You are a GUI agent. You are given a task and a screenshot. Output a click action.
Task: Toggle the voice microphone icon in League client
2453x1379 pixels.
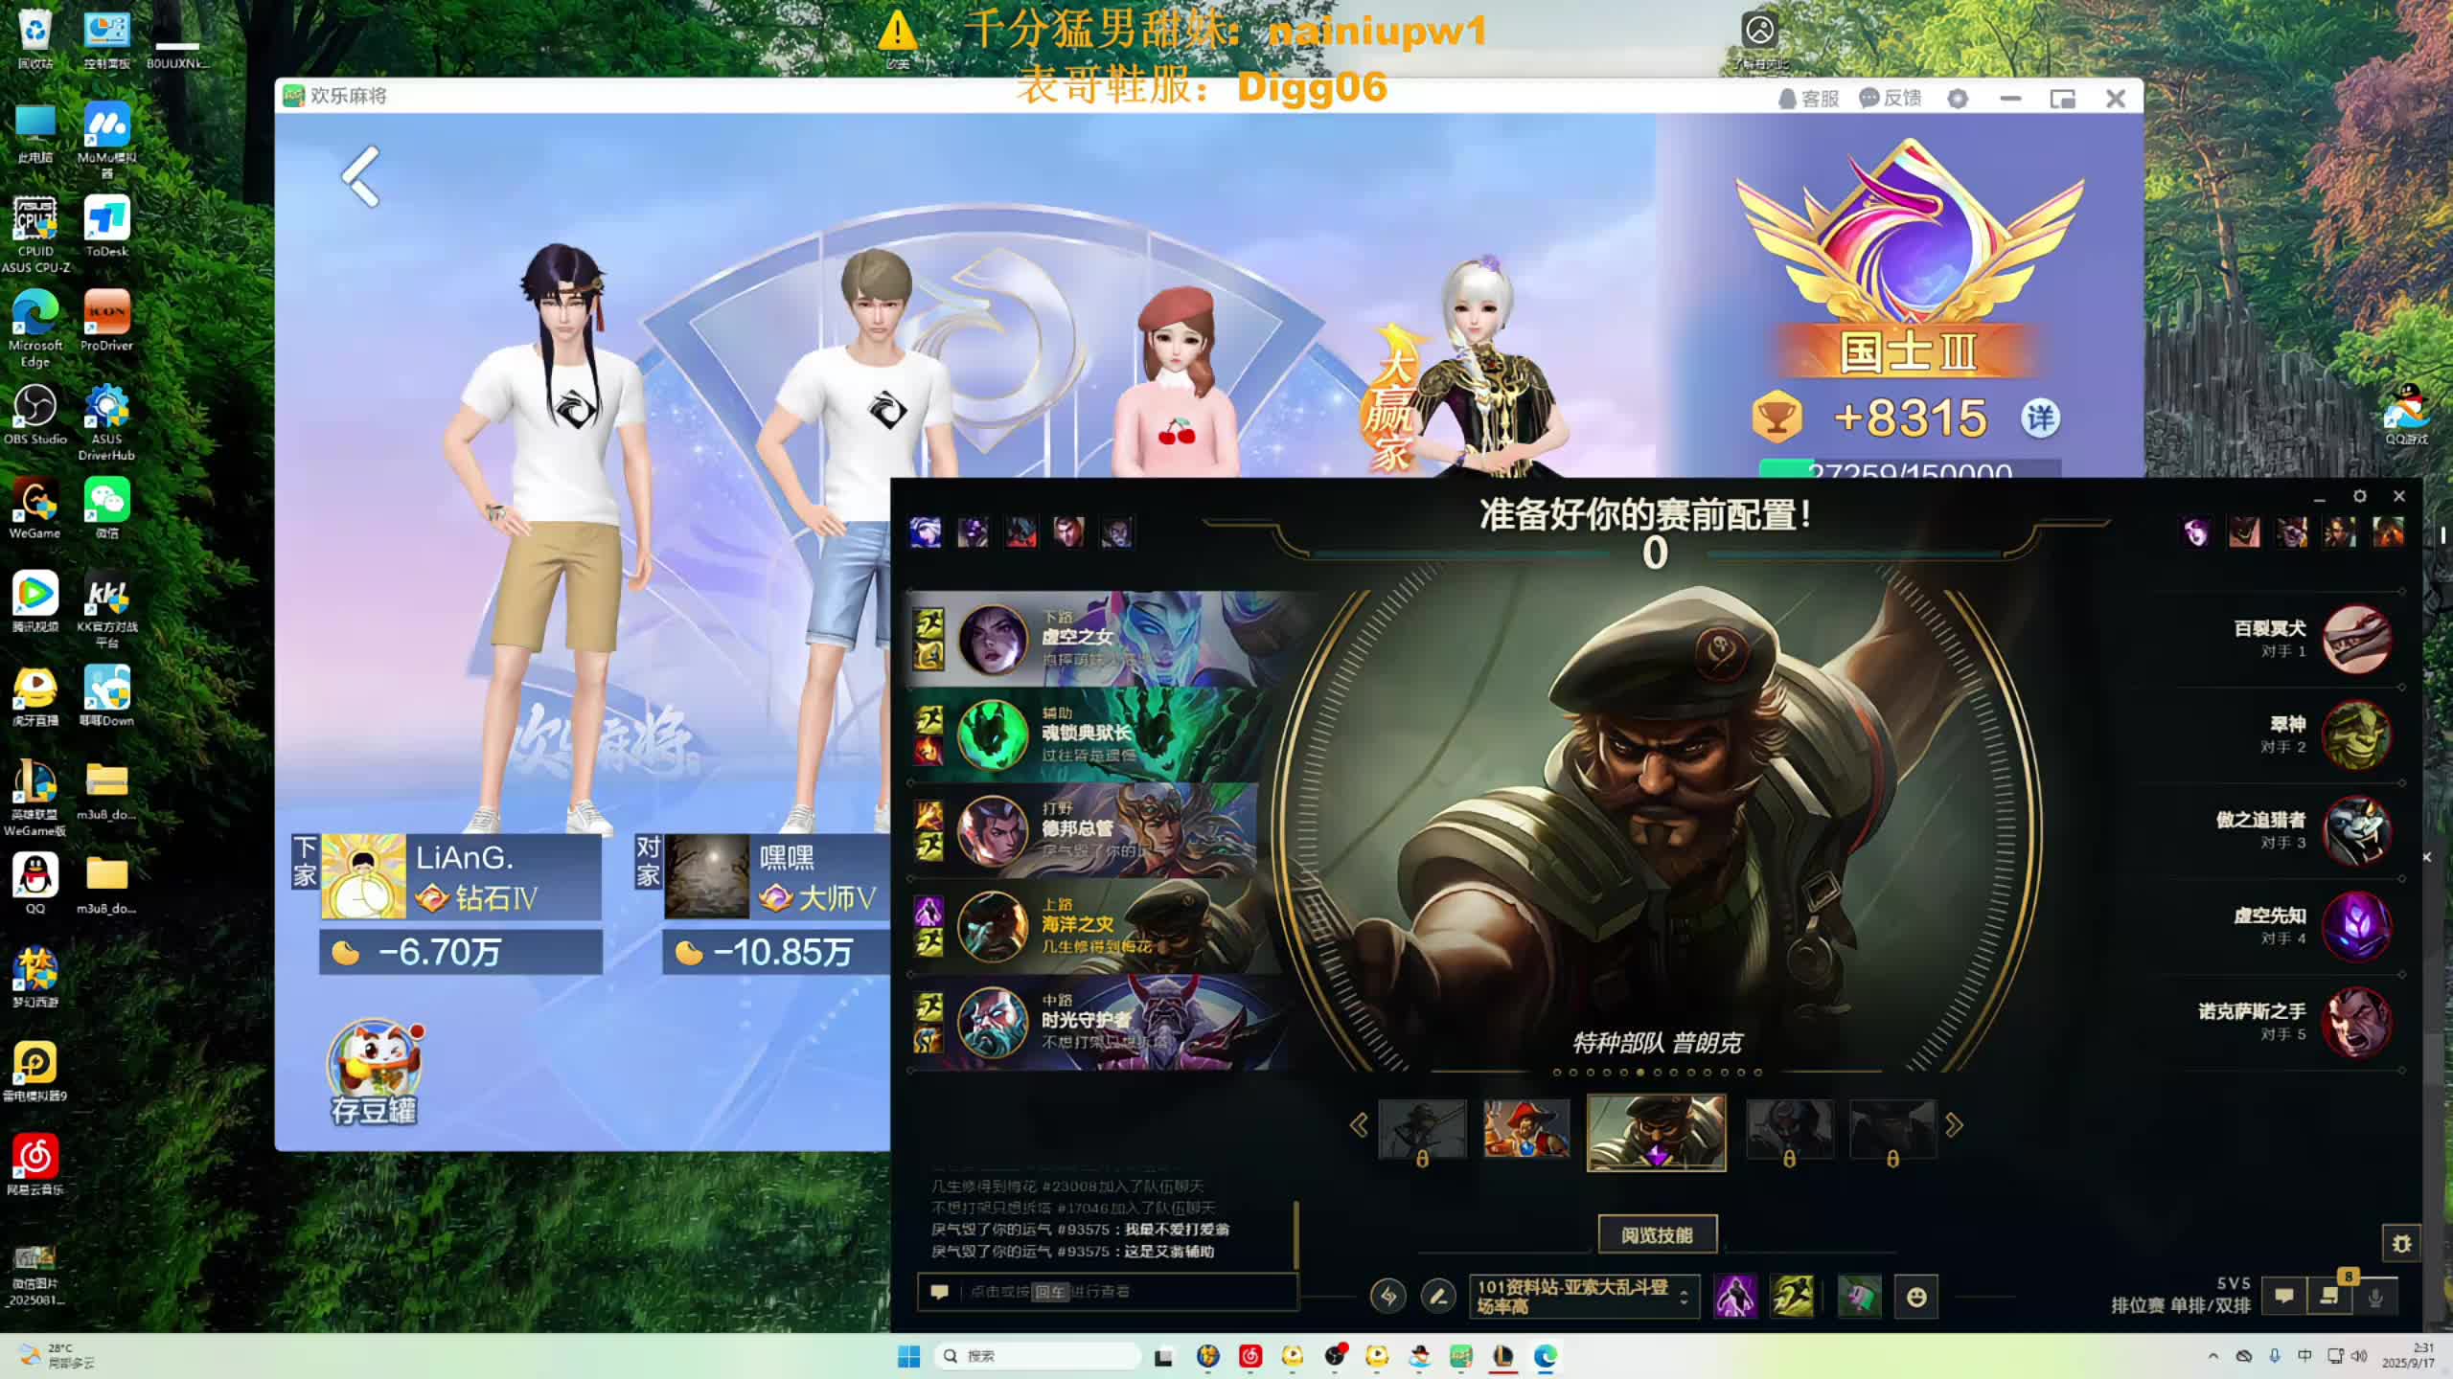[2375, 1297]
